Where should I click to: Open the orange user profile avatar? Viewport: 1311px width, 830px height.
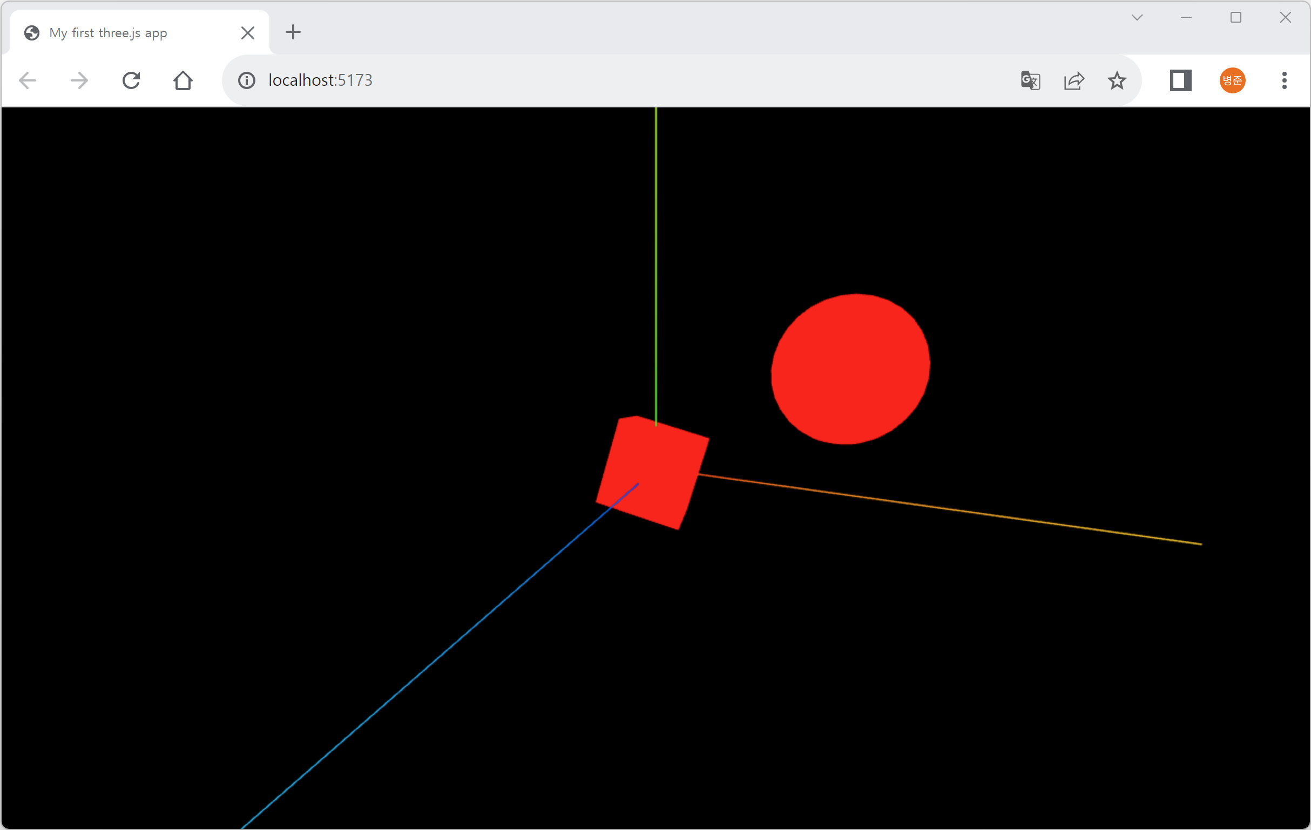[x=1232, y=80]
